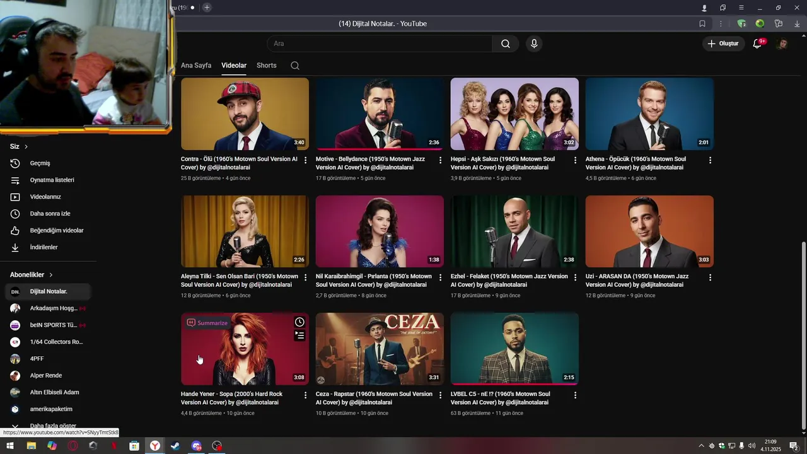The height and width of the screenshot is (454, 807).
Task: Open options menu for Contra - Ölü video
Action: click(306, 160)
